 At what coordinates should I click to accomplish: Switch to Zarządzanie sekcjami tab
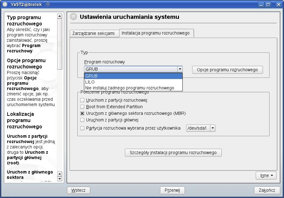(94, 34)
